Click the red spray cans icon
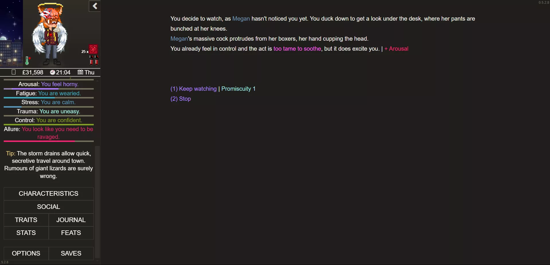The image size is (550, 265). 94,60
